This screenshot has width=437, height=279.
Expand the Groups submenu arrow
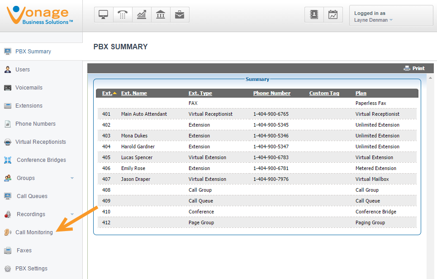point(72,178)
